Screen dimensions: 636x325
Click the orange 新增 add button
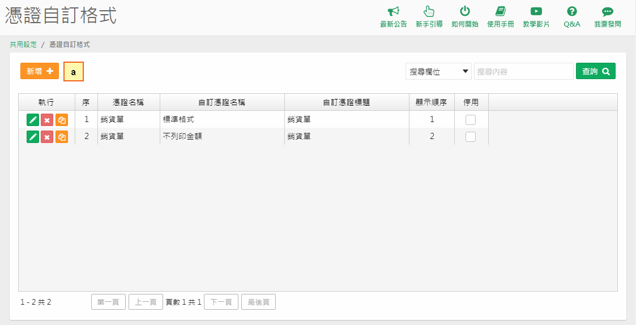[x=40, y=71]
